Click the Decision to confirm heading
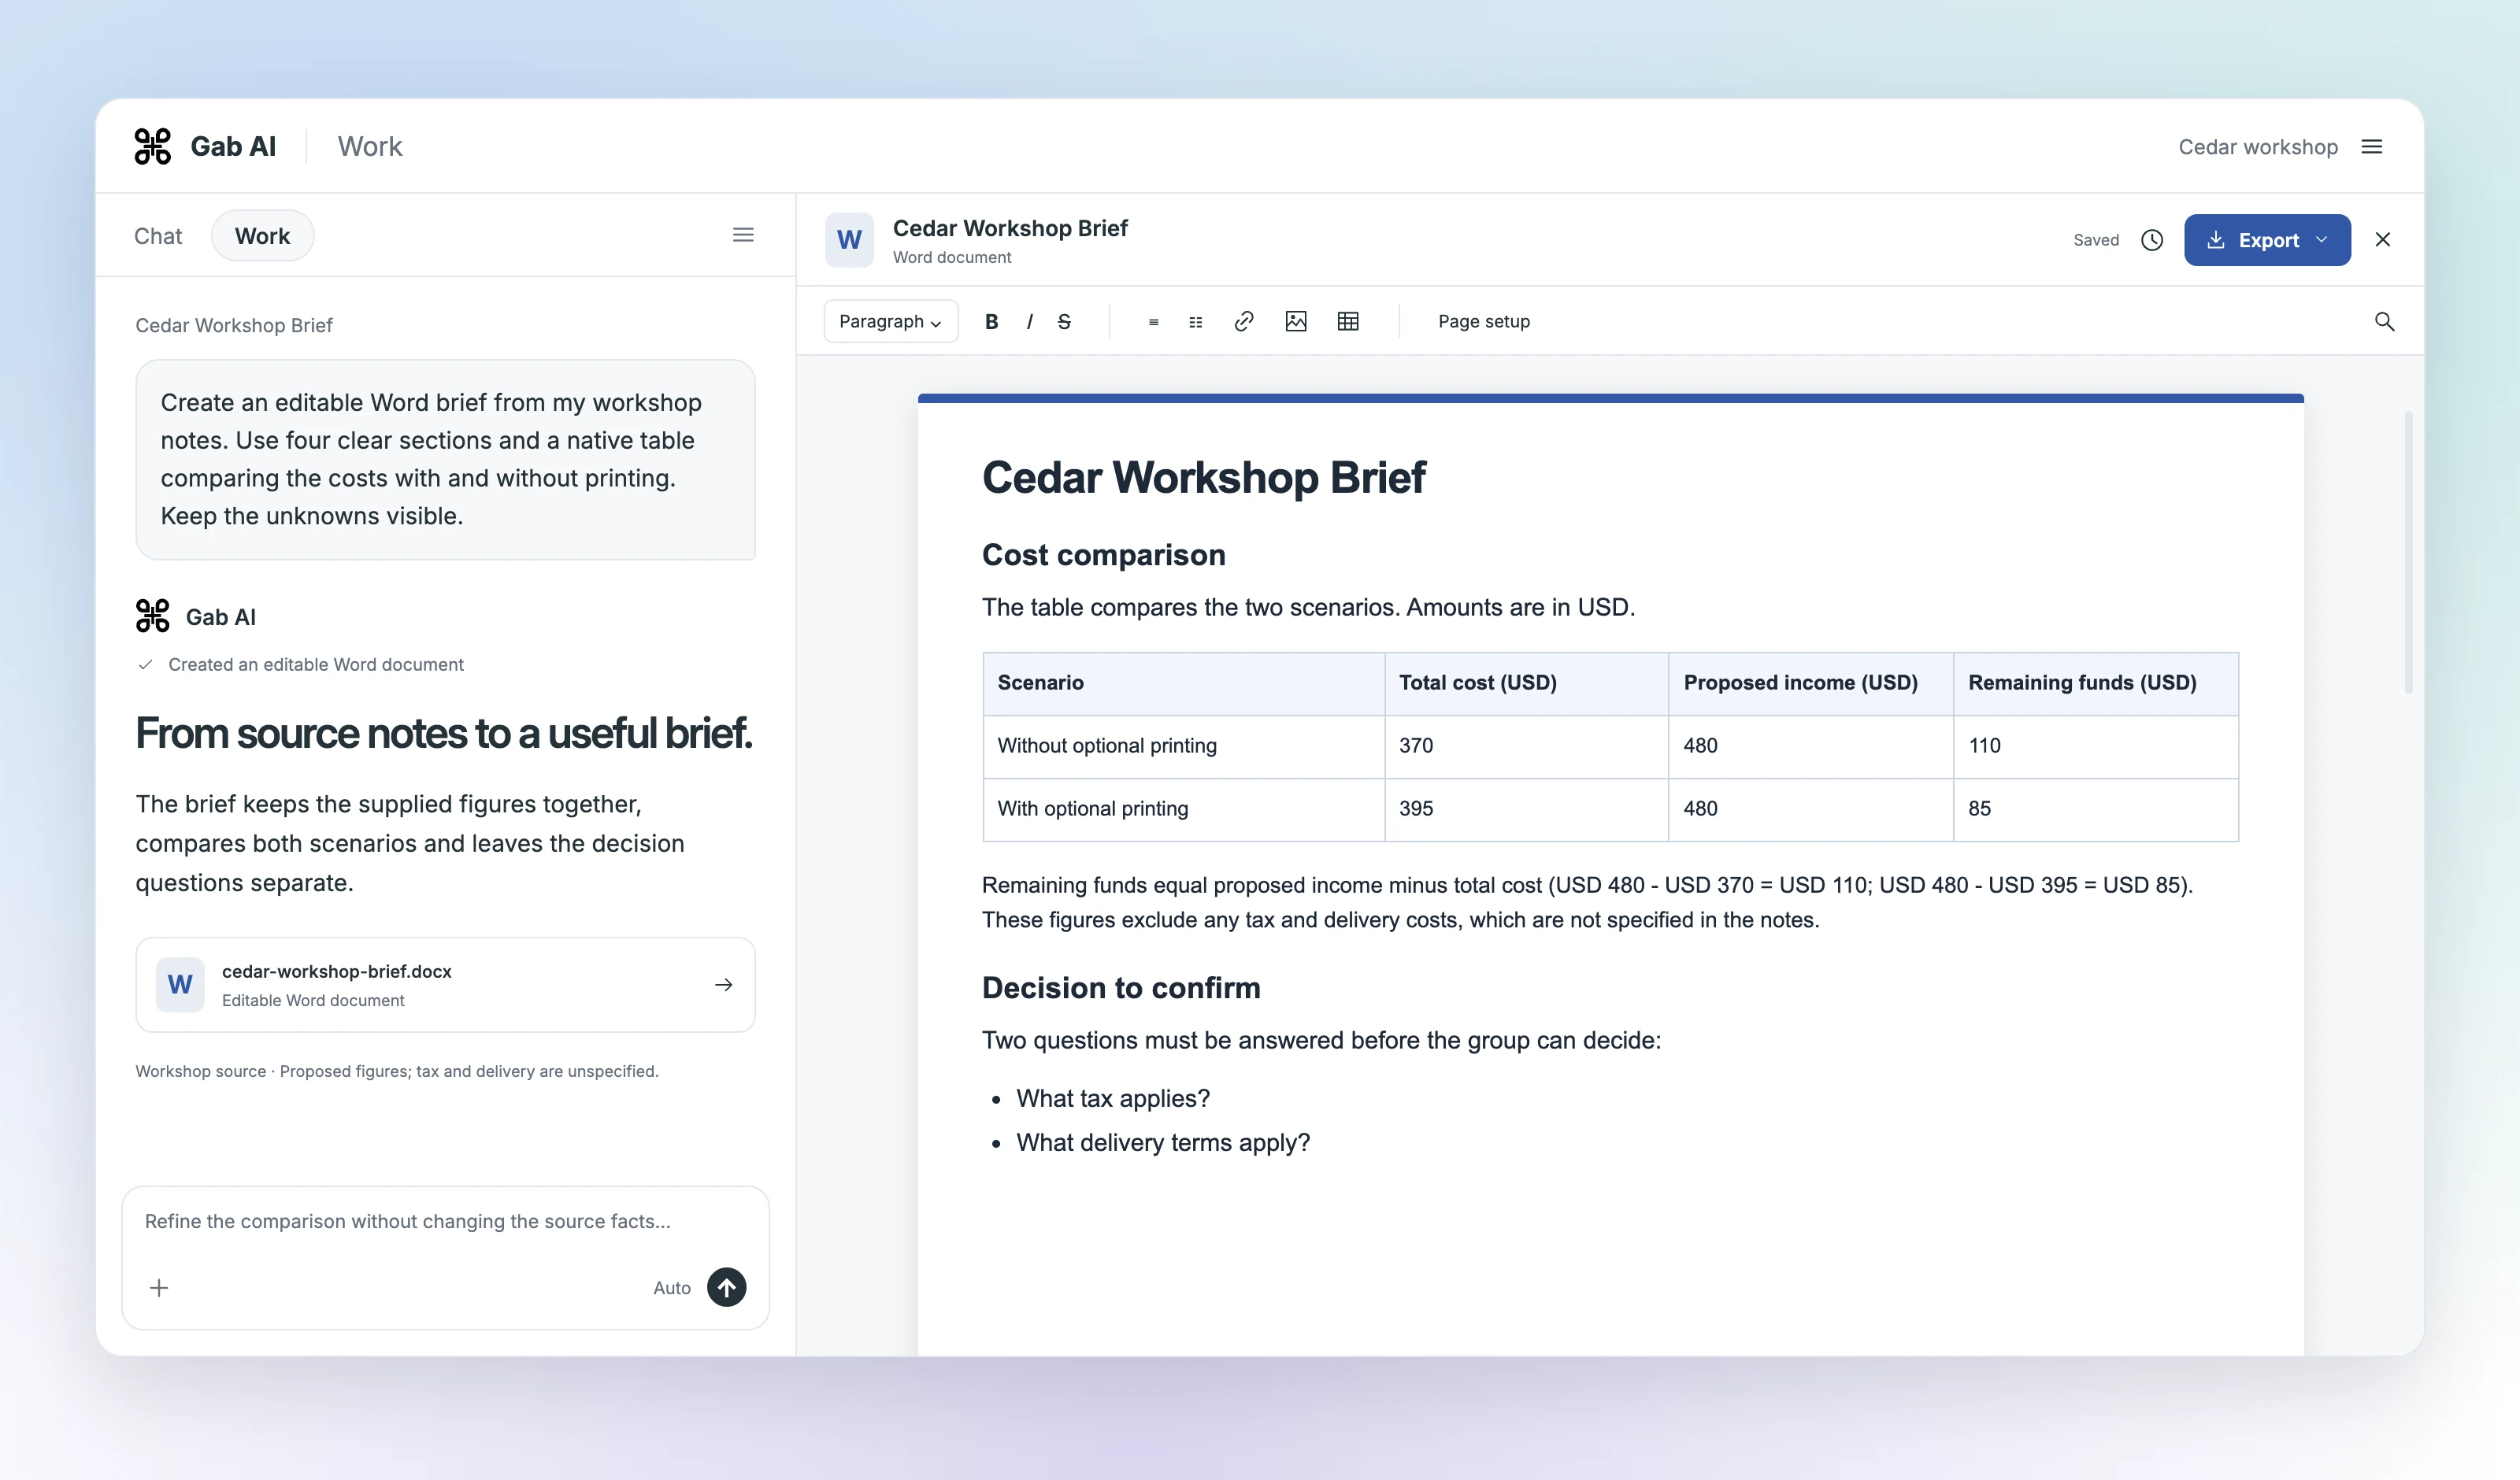The height and width of the screenshot is (1480, 2520). coord(1121,988)
